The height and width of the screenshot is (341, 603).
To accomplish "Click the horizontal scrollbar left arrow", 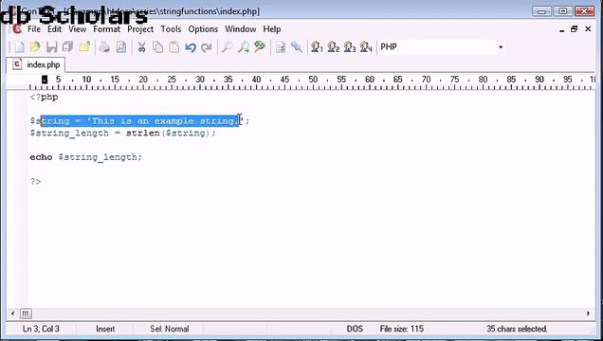I will tap(12, 314).
